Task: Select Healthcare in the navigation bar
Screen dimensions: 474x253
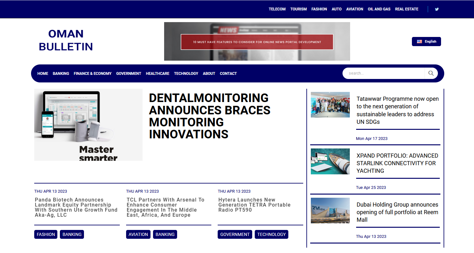Action: coord(157,74)
